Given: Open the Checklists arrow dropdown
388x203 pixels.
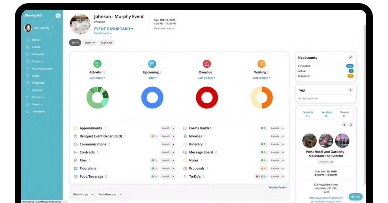Looking at the screenshot, I should point(93,195).
